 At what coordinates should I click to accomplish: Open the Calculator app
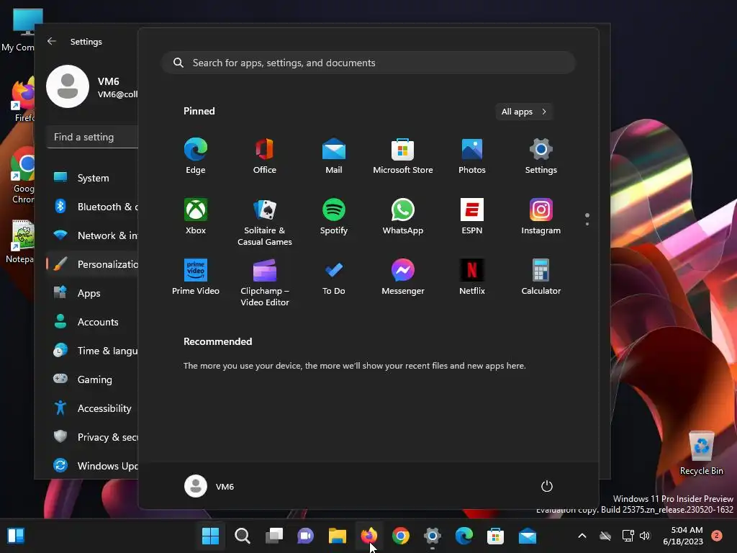coord(541,277)
